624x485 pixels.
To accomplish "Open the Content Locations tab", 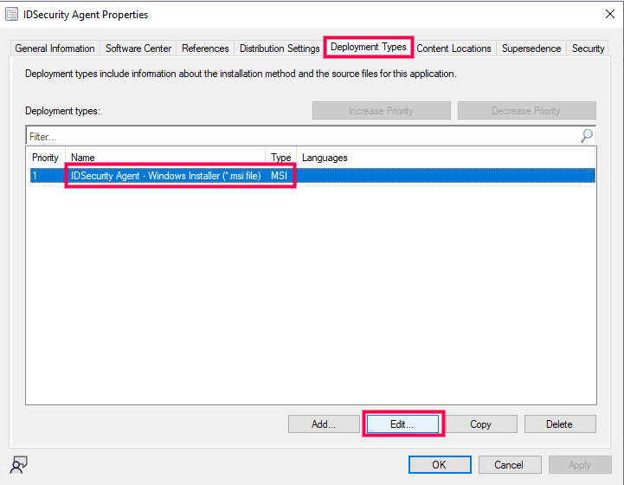I will click(x=454, y=48).
